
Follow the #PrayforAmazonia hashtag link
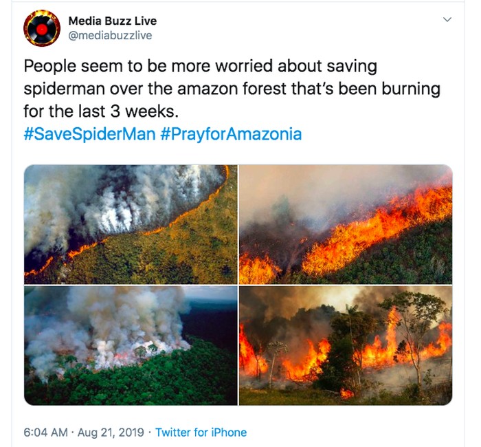pyautogui.click(x=231, y=133)
